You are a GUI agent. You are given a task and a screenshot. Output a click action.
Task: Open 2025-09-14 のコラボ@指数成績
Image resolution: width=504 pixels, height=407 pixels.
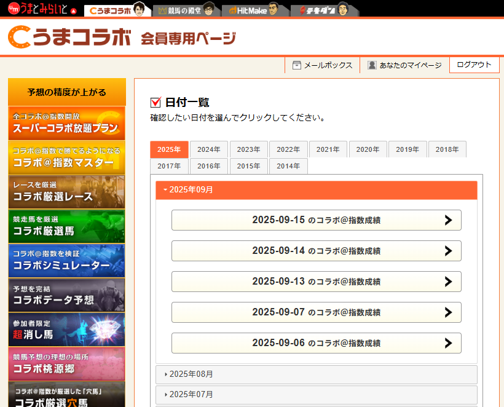[x=317, y=251]
